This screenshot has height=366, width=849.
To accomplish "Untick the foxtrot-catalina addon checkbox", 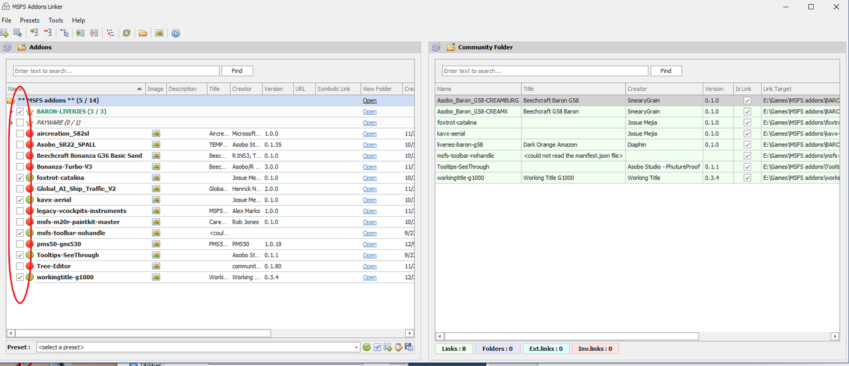I will tap(20, 178).
